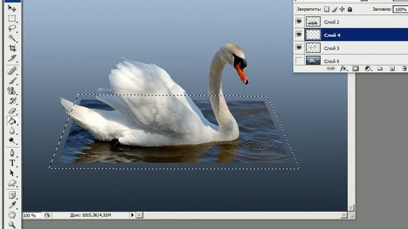Select the Rectangular Marquee tool
This screenshot has height=229, width=408.
click(x=12, y=18)
